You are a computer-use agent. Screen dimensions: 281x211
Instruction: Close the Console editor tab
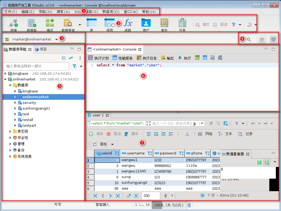pyautogui.click(x=140, y=49)
